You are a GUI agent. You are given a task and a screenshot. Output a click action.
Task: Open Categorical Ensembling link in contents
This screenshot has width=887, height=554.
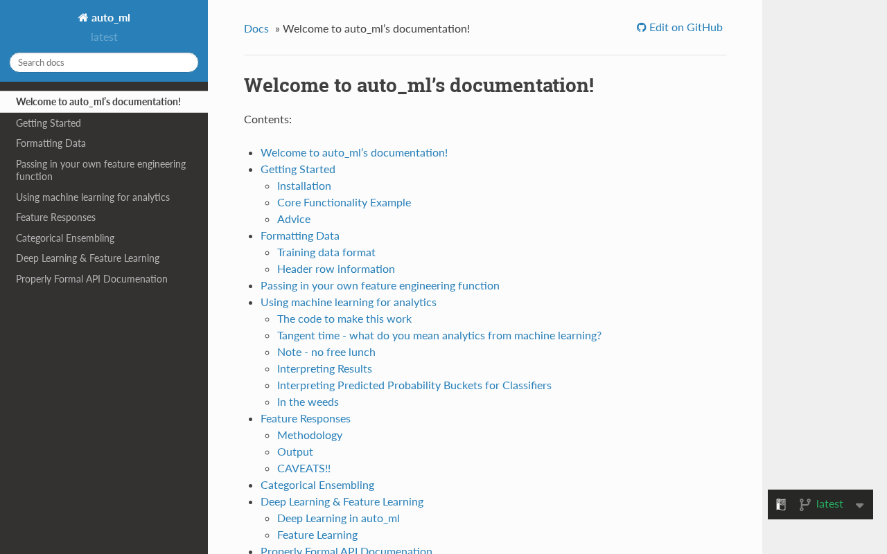click(x=317, y=485)
